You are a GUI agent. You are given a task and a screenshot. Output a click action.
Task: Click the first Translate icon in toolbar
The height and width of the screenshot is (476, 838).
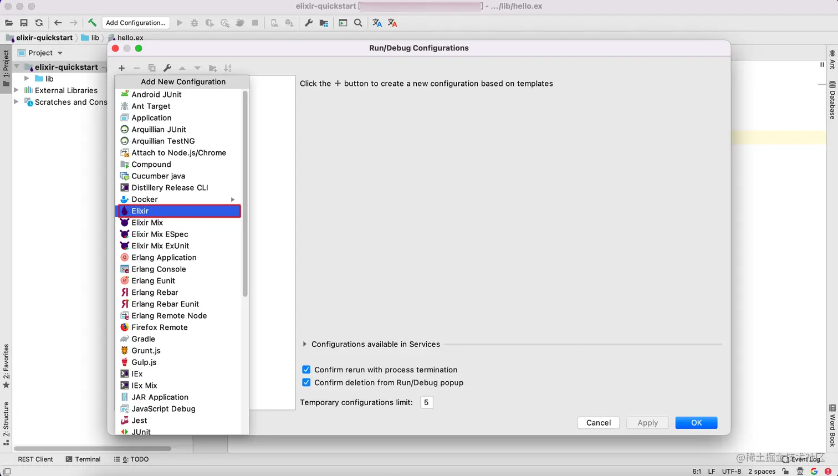pos(377,23)
